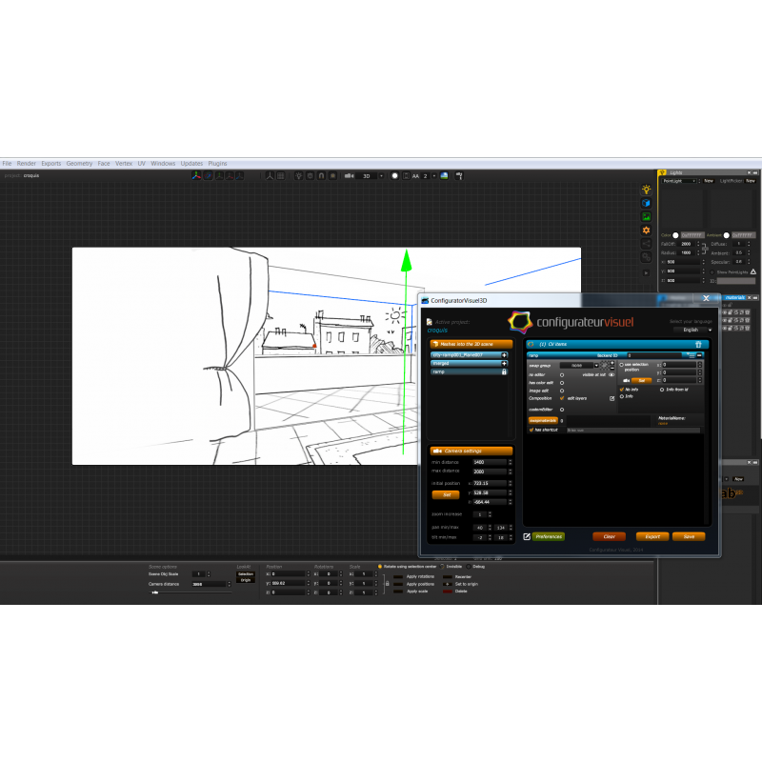
Task: Click the landscape background image icon
Action: point(444,176)
